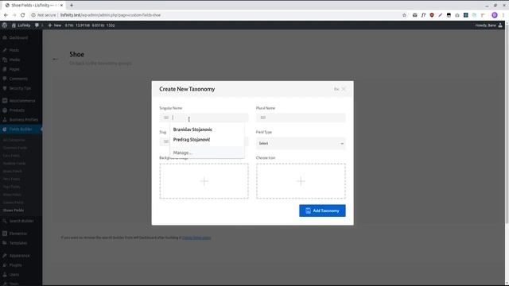Open the Field Type select dropdown
Image resolution: width=509 pixels, height=286 pixels.
[301, 143]
